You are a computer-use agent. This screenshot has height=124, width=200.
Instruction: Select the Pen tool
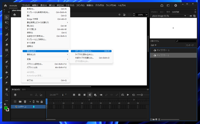pos(7,62)
